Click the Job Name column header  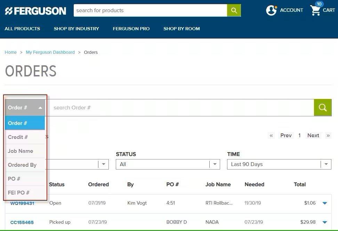pos(218,184)
